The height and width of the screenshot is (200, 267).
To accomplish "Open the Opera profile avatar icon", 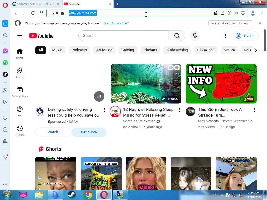I will pyautogui.click(x=253, y=13).
